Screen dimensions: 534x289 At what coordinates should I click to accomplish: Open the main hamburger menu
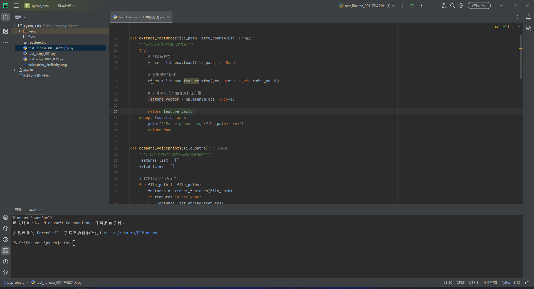tap(16, 6)
